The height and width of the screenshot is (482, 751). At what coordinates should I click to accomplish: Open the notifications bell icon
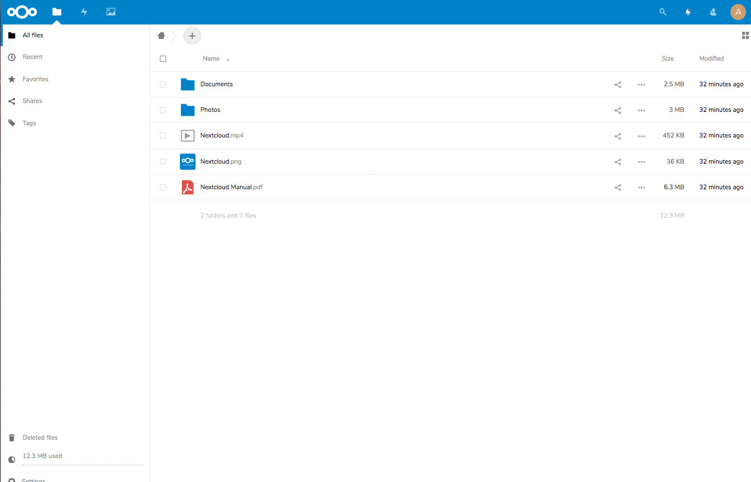pos(688,12)
